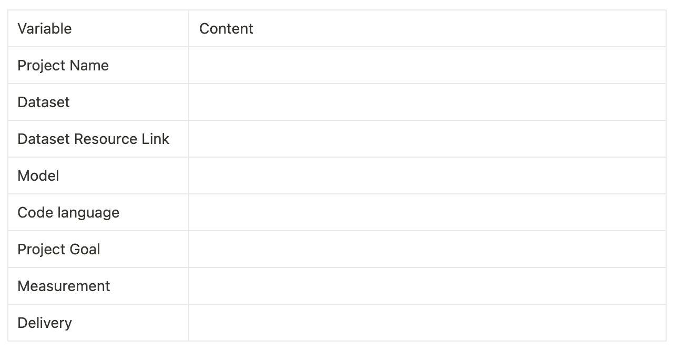Select the Project Goal label cell
Image resolution: width=674 pixels, height=351 pixels.
98,249
